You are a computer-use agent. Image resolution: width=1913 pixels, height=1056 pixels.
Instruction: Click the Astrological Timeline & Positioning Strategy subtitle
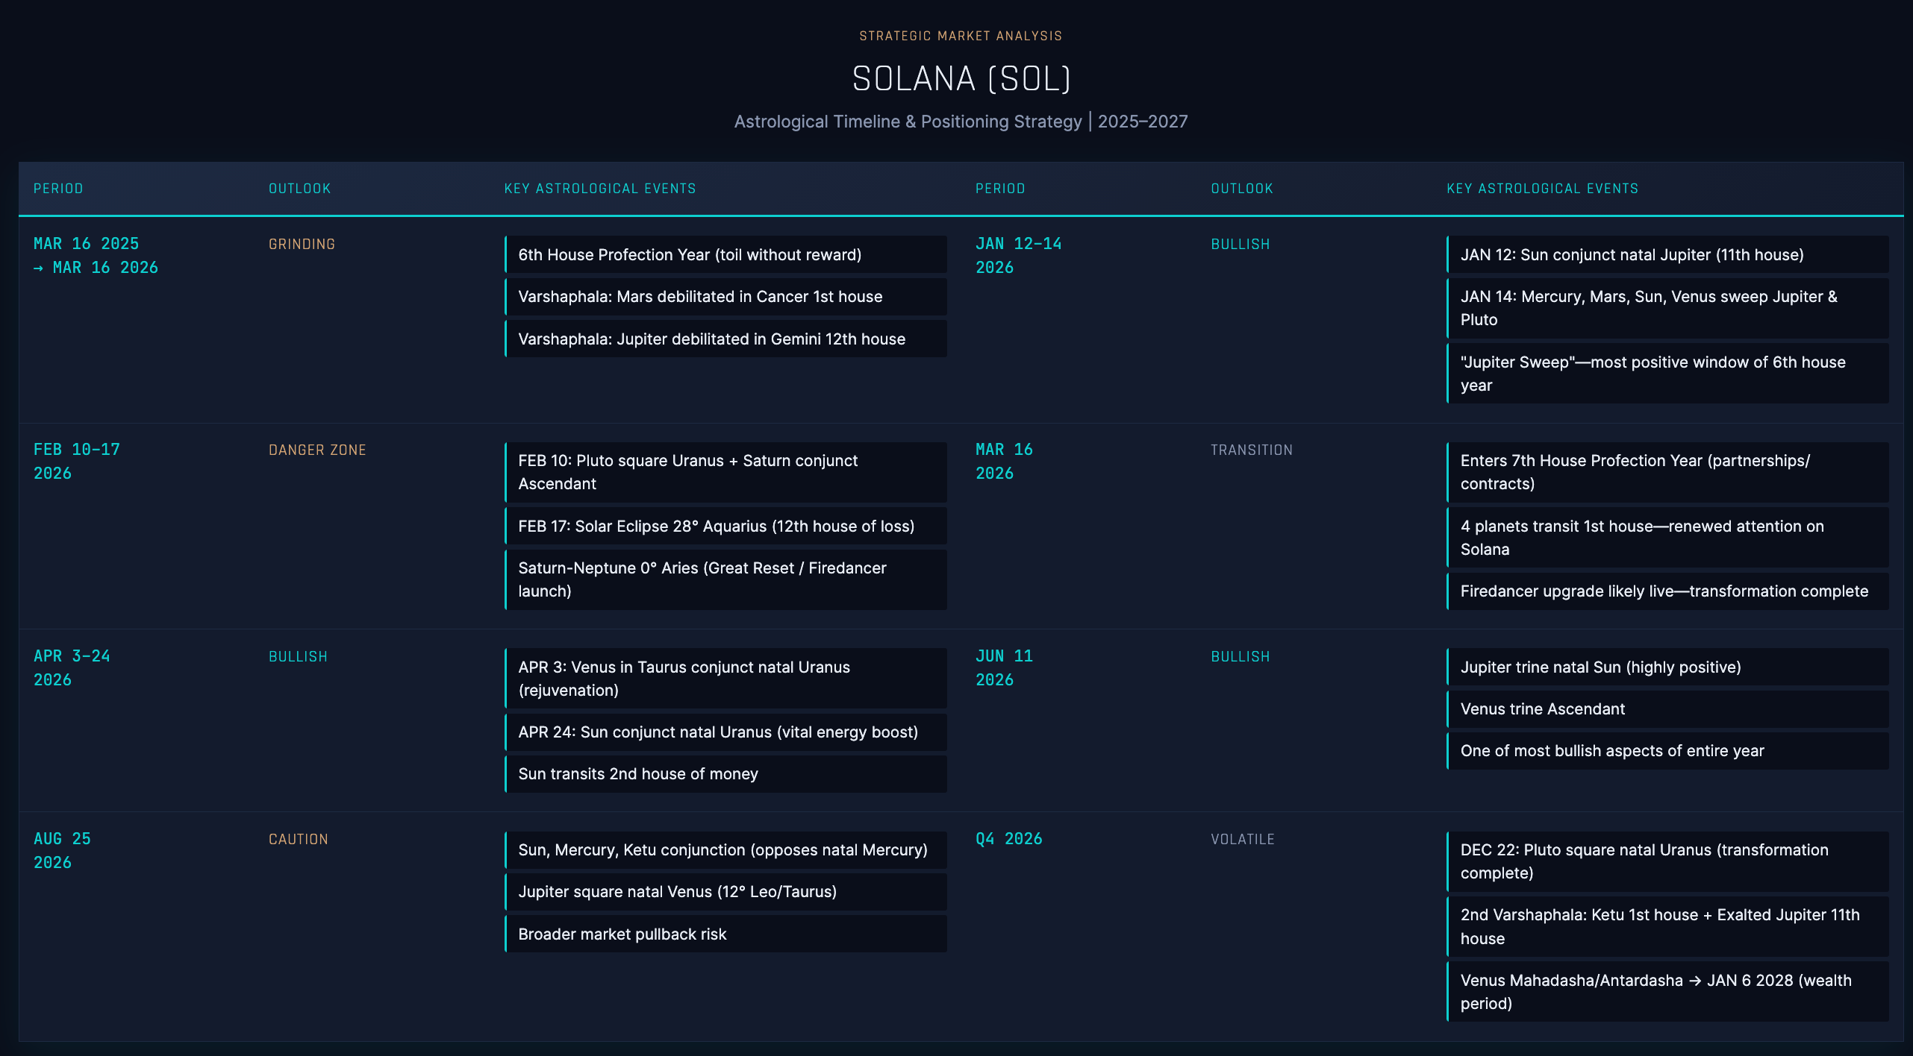[x=961, y=121]
